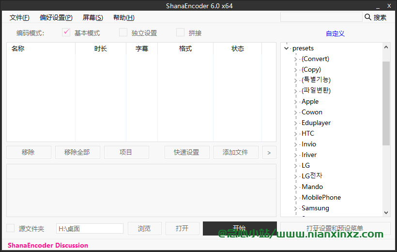Toggle the 源文件夹 checkbox
The image size is (397, 252).
click(x=10, y=228)
